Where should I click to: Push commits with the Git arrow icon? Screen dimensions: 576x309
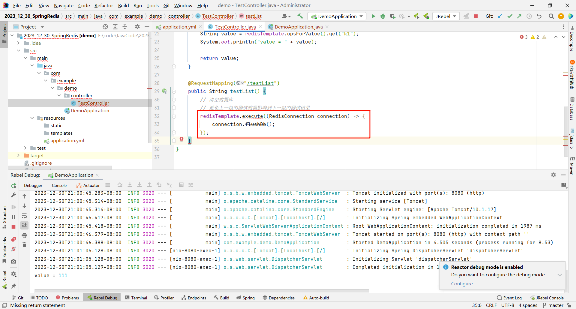(x=519, y=16)
